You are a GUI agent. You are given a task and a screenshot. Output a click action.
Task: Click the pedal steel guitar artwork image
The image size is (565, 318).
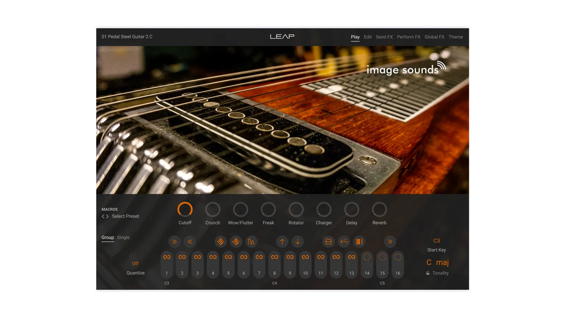point(282,120)
